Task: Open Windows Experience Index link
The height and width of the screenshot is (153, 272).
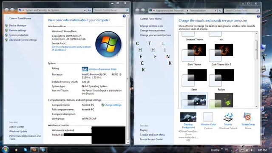Action: [x=102, y=69]
